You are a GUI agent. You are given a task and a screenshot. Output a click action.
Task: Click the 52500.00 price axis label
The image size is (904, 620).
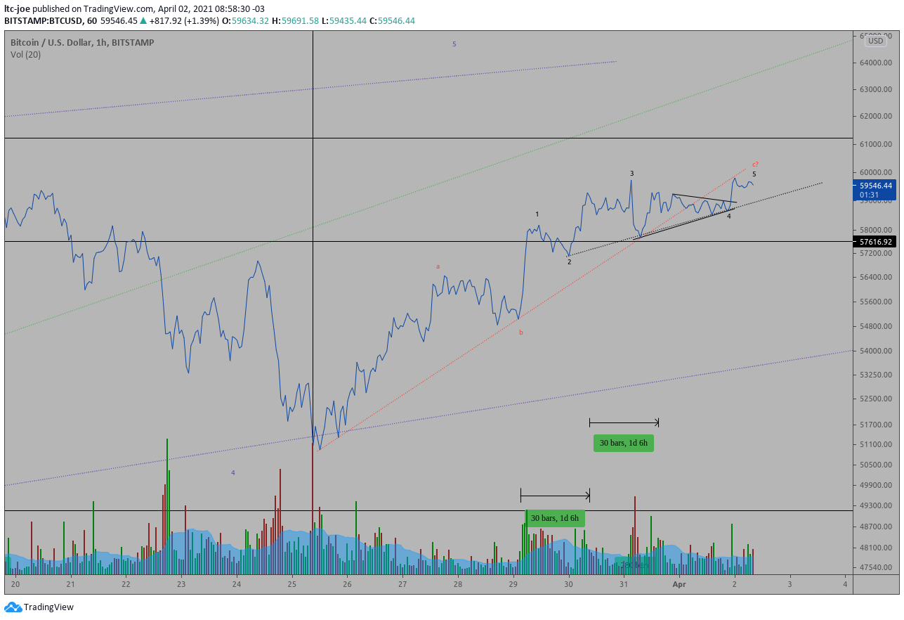[875, 399]
